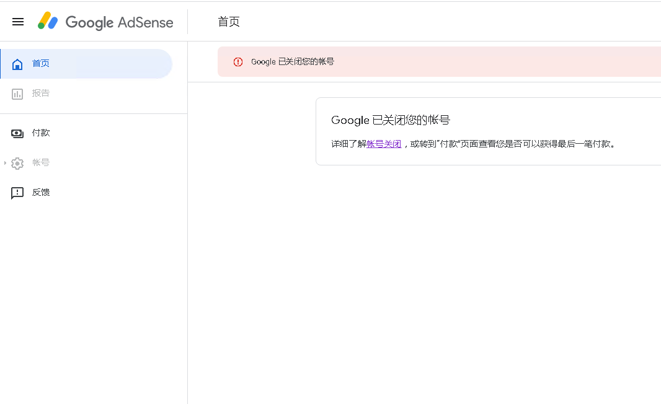Follow the 帐号关闭 link
Screen dimensions: 661x404
[384, 144]
